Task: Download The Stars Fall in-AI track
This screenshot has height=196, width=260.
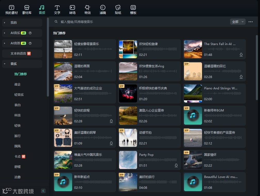Action: [241, 55]
